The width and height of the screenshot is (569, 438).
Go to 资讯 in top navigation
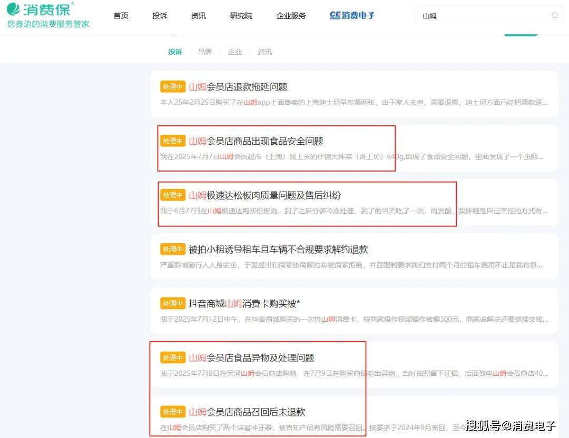pos(199,16)
